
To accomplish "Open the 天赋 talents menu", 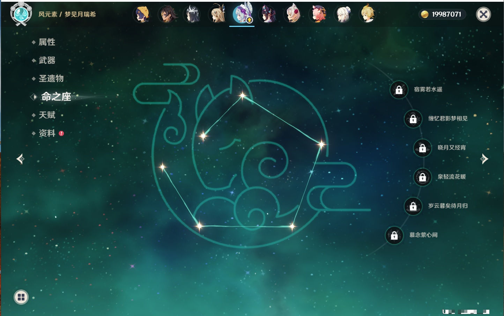I will (x=47, y=115).
